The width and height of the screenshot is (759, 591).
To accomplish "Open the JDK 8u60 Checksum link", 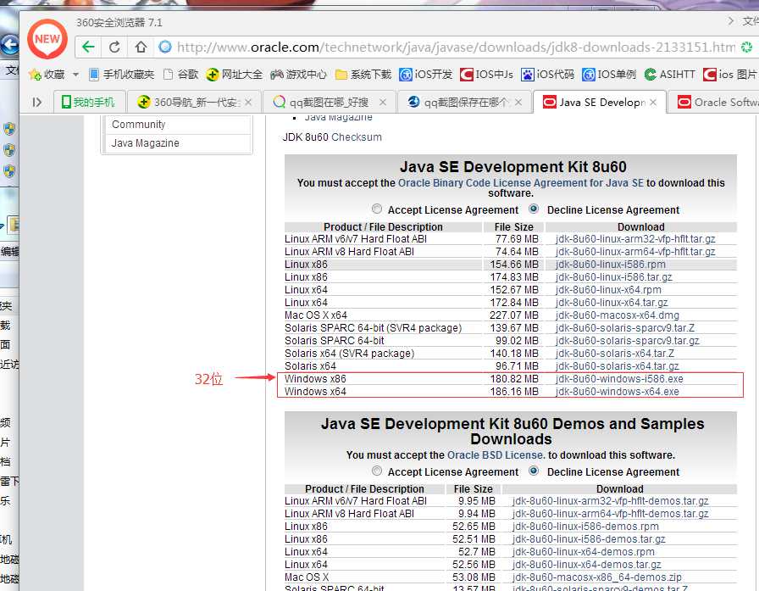I will click(357, 137).
